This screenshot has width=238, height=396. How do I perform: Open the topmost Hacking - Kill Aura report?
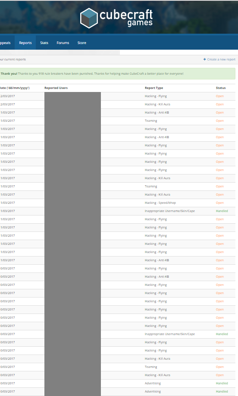[117, 105]
